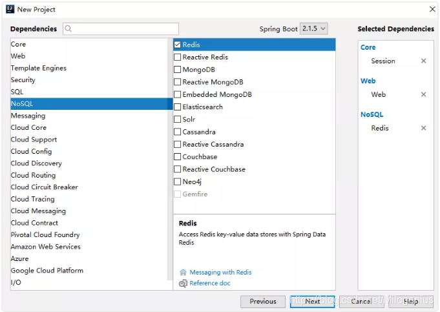Click the Core heading in Selected Dependencies

point(368,47)
